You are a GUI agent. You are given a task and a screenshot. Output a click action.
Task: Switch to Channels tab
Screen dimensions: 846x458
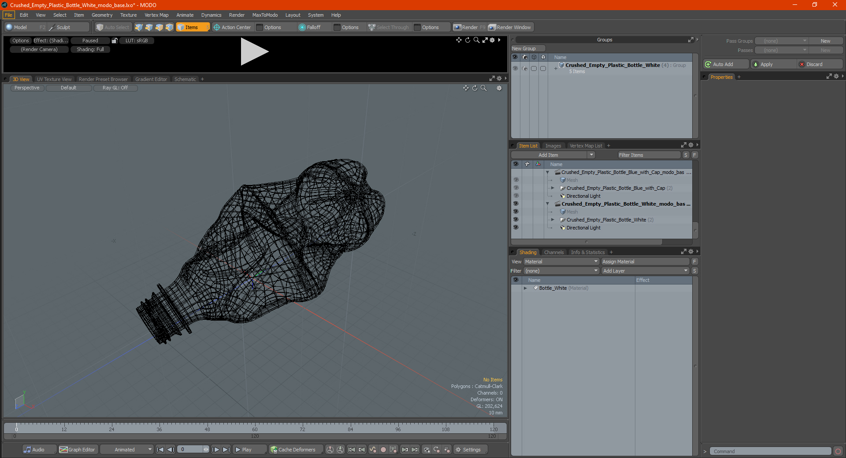(x=554, y=252)
